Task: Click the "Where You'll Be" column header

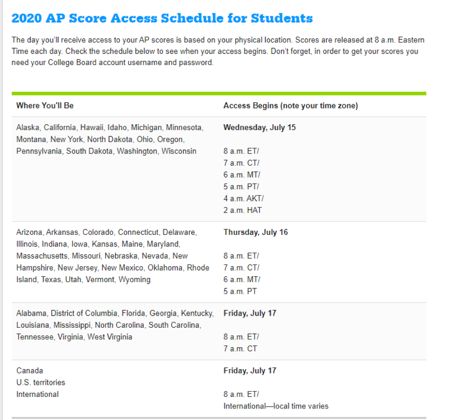Action: 45,105
